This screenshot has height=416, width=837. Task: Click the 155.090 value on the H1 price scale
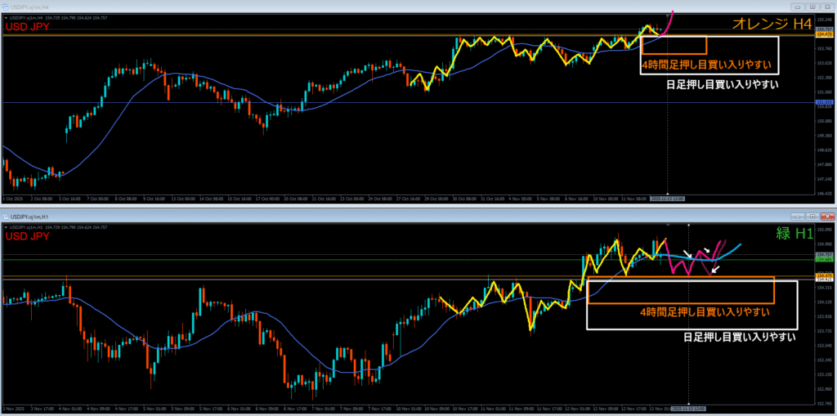[x=824, y=230]
